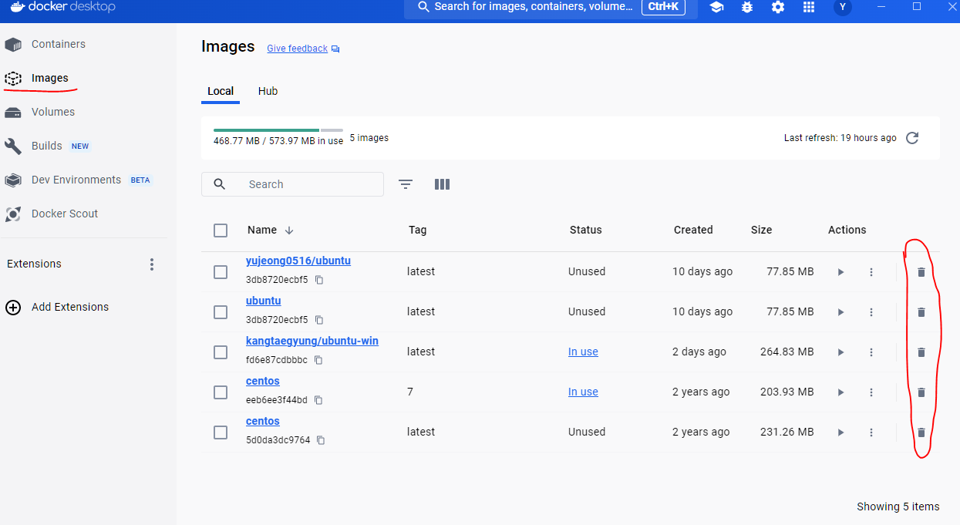Image resolution: width=960 pixels, height=525 pixels.
Task: Delete the ubuntu latest image
Action: (921, 312)
